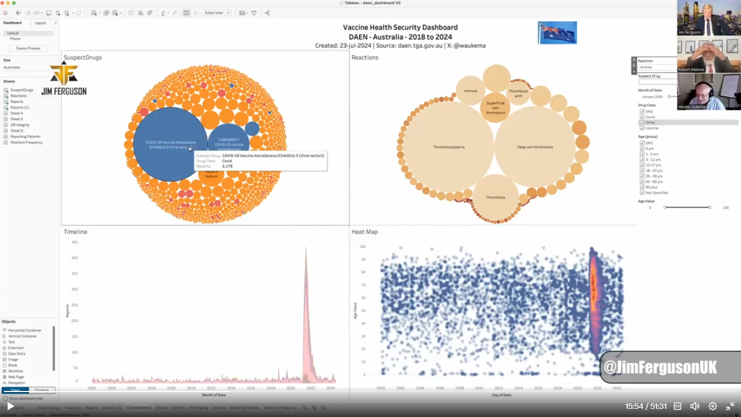Screen dimensions: 741x417
Task: Click the Show/Hide Cards toolbar icon
Action: tap(241, 12)
